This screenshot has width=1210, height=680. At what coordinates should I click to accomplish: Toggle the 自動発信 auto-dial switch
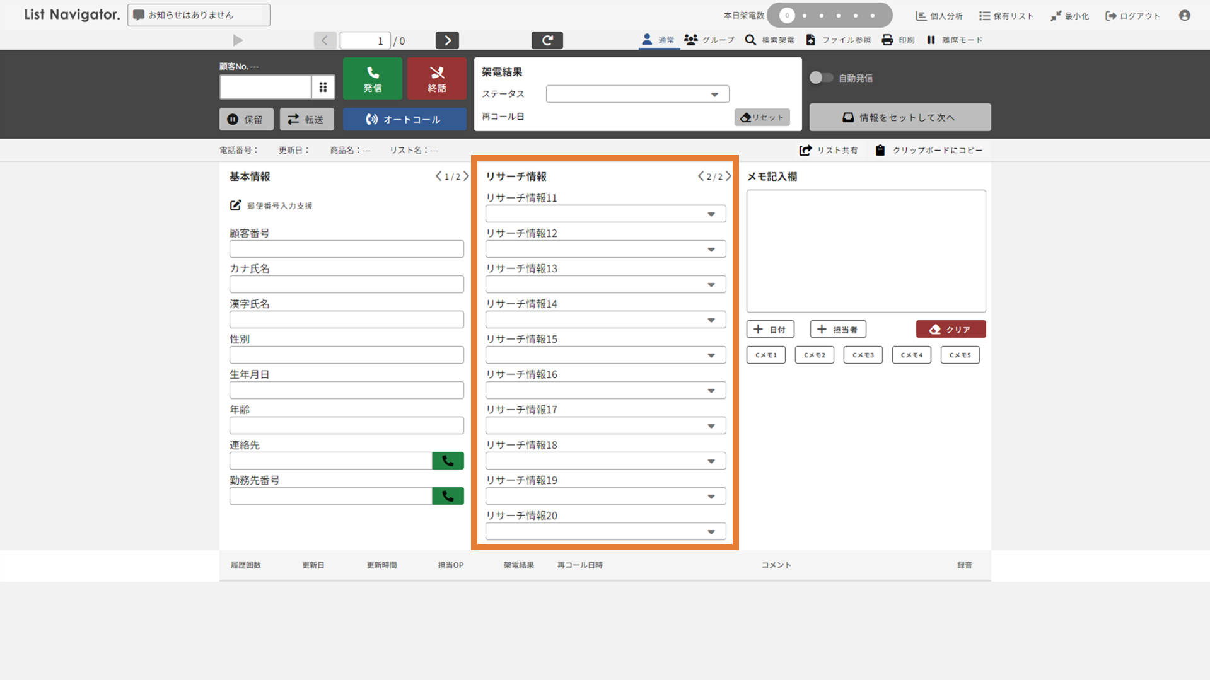[x=821, y=78]
